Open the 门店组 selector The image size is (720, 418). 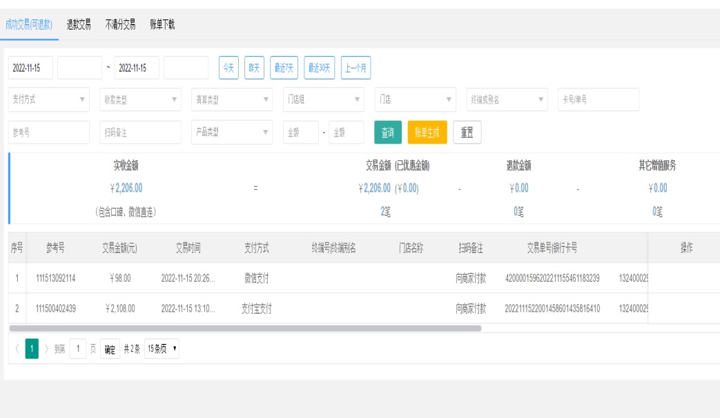tap(321, 99)
